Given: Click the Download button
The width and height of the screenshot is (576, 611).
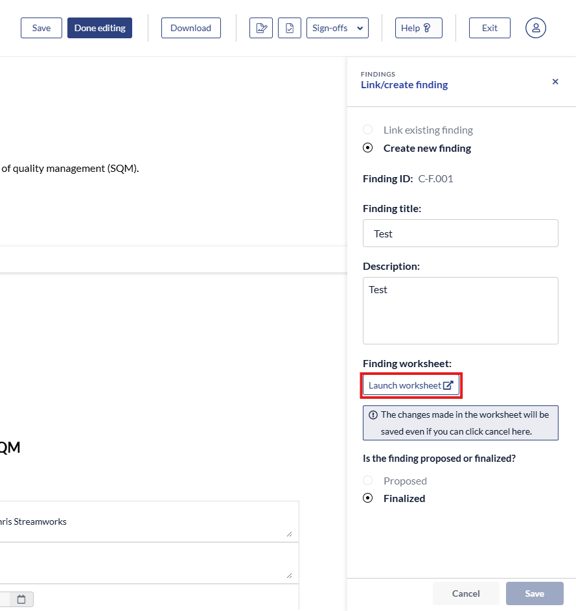Looking at the screenshot, I should click(x=190, y=28).
